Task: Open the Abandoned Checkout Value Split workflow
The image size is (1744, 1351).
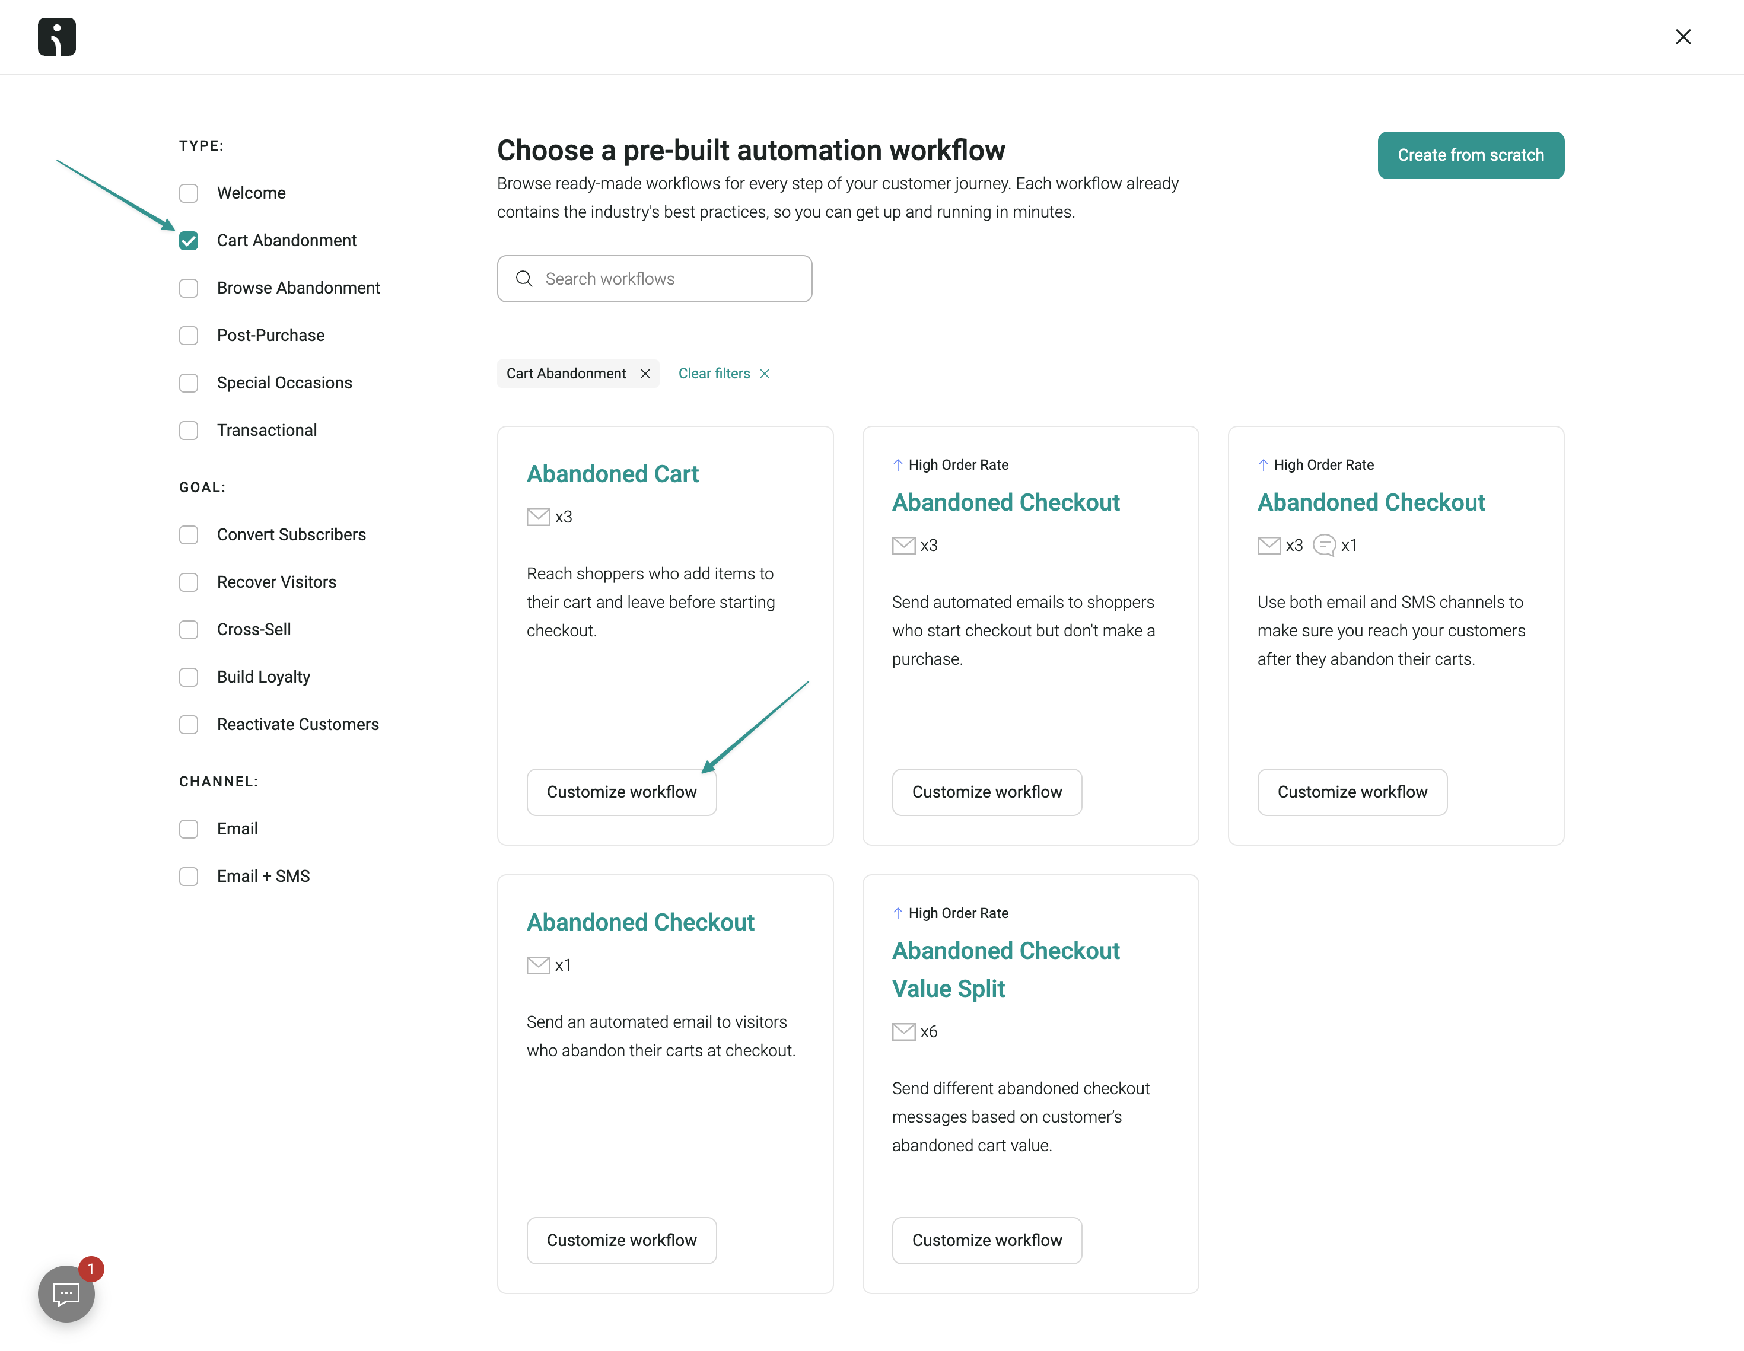Action: (x=1005, y=968)
